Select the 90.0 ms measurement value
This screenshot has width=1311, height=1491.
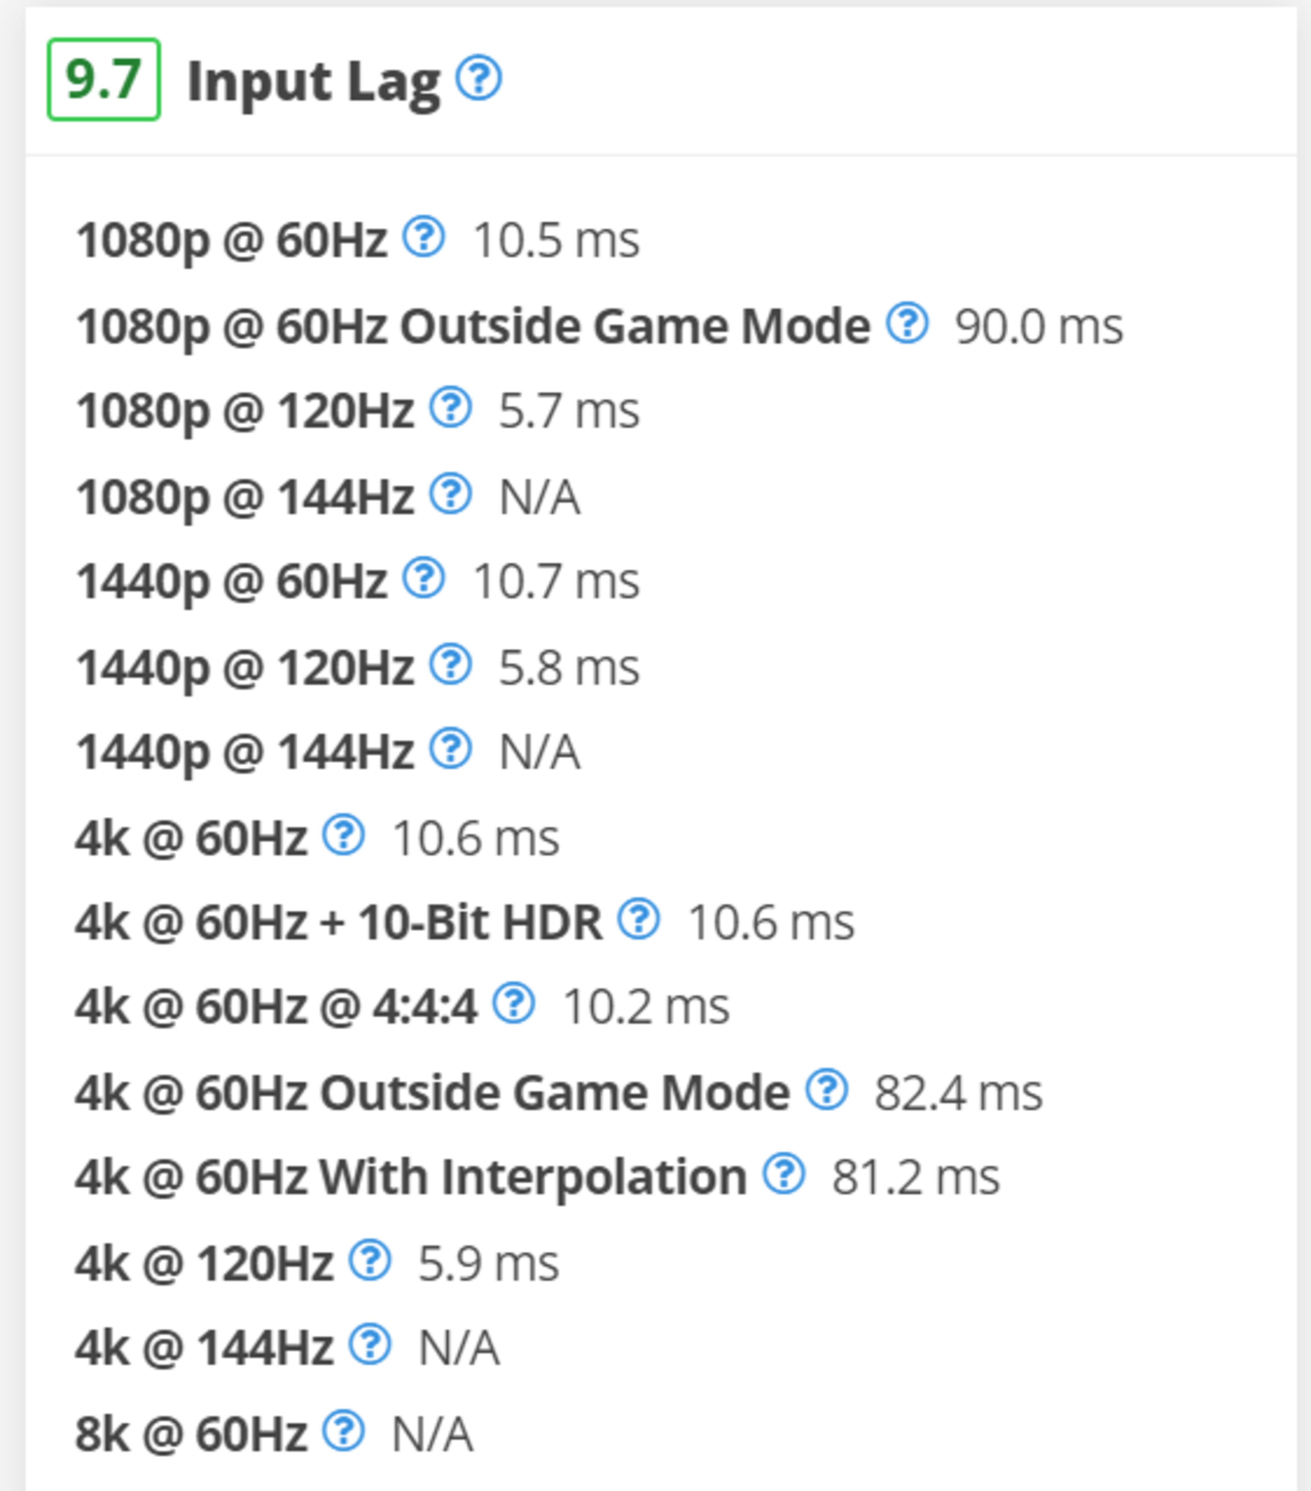click(x=1039, y=326)
